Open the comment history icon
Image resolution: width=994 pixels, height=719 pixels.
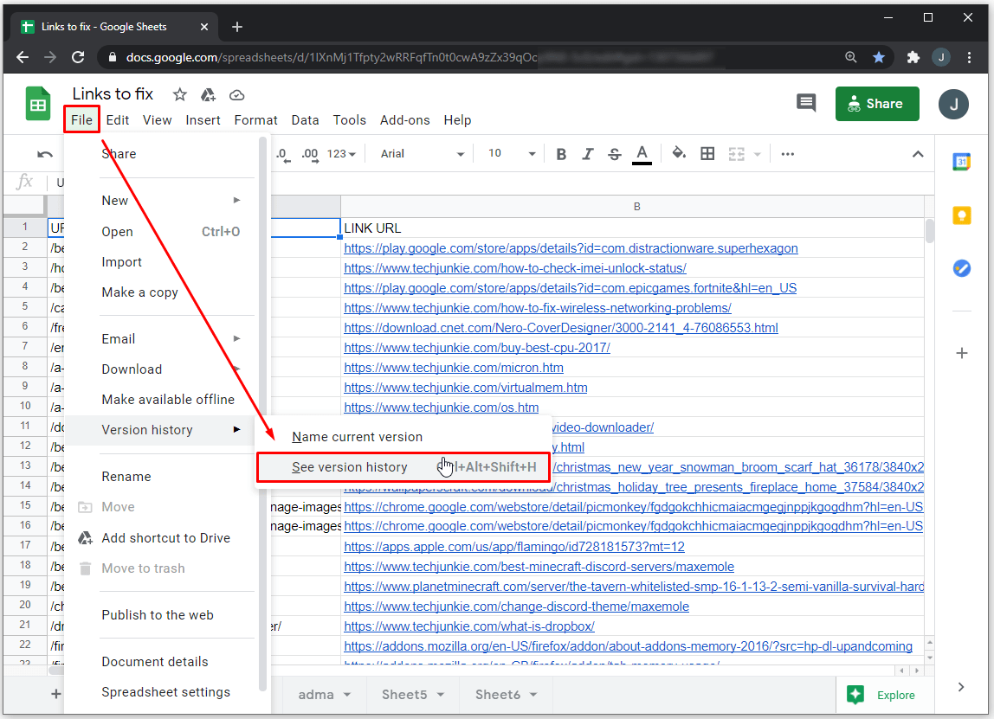point(806,104)
